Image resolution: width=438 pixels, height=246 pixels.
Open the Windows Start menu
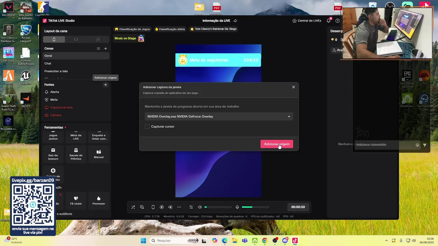pyautogui.click(x=143, y=241)
